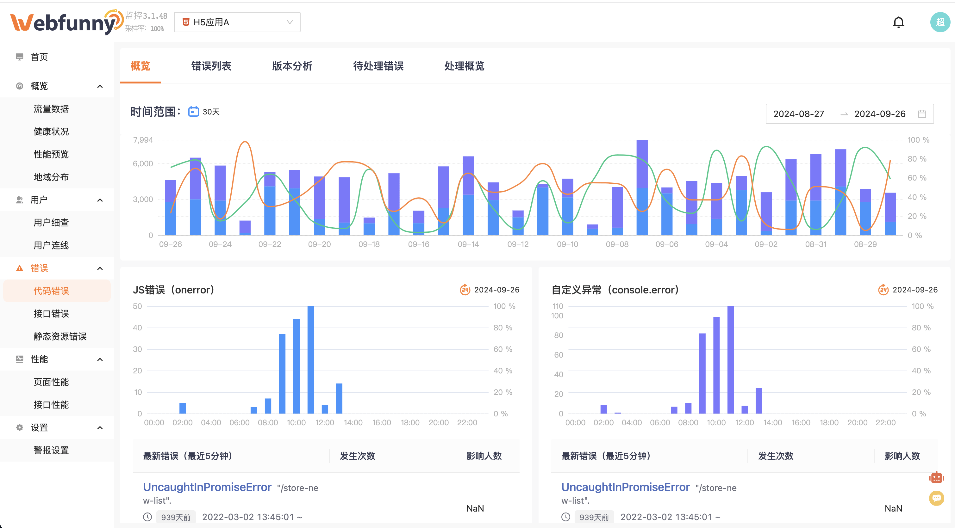Switch to the 错误列表 tab
Viewport: 955px width, 528px height.
pos(211,66)
